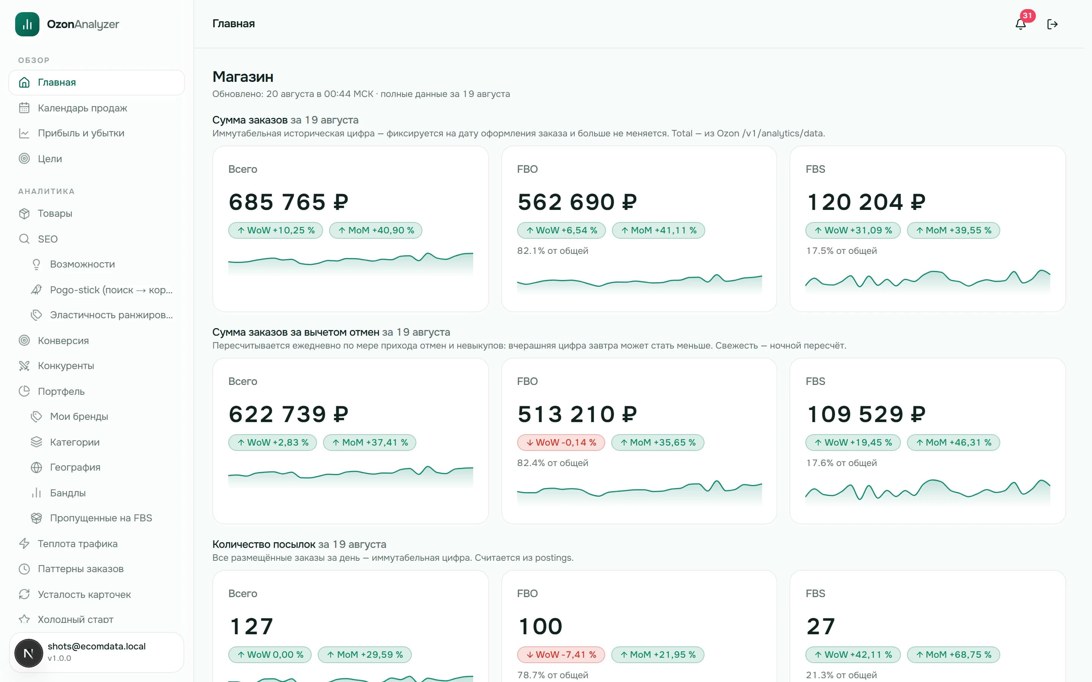Click the MoM +68,75 % badge
Viewport: 1092px width, 682px height.
954,654
